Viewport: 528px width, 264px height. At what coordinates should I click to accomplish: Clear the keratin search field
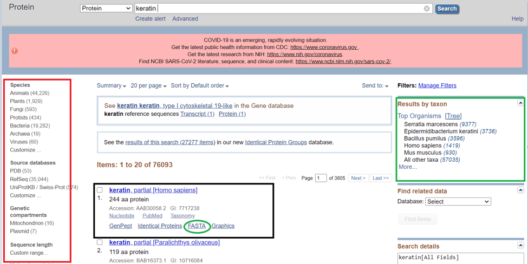tap(427, 9)
